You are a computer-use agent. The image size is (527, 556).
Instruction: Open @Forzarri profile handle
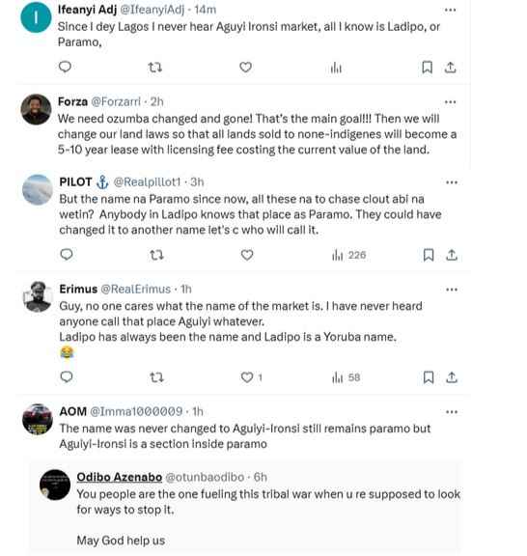[116, 101]
